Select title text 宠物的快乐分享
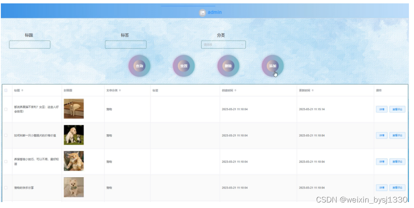Image resolution: width=414 pixels, height=208 pixels. pos(24,188)
